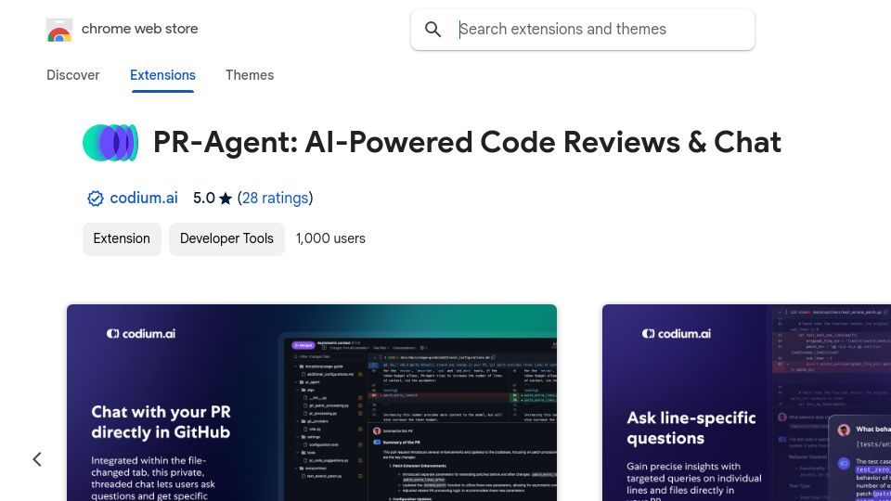The image size is (891, 501).
Task: Click the search magnifier icon
Action: pos(433,30)
